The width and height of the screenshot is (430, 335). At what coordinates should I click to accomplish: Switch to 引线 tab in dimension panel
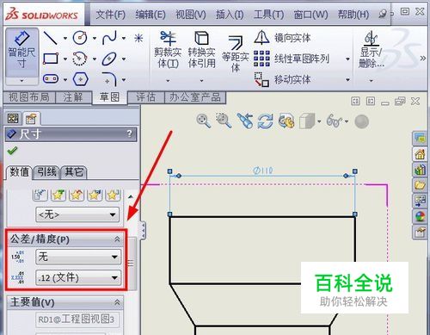(46, 172)
